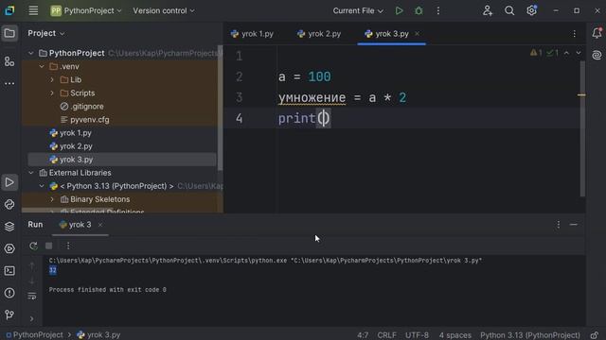The height and width of the screenshot is (340, 606).
Task: Open Run toolbar more options
Action: pyautogui.click(x=68, y=246)
